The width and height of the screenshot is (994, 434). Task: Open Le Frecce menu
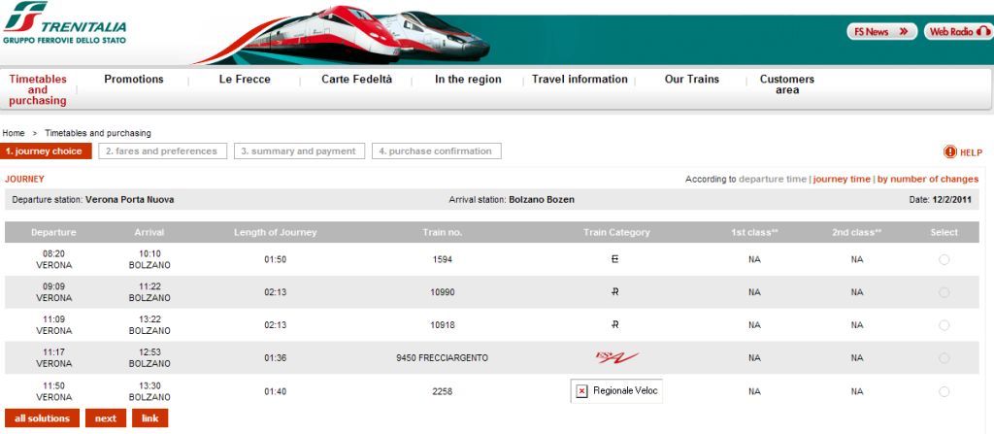(245, 80)
